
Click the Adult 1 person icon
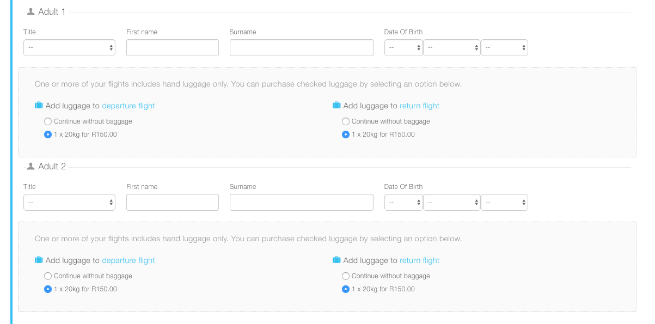[30, 12]
